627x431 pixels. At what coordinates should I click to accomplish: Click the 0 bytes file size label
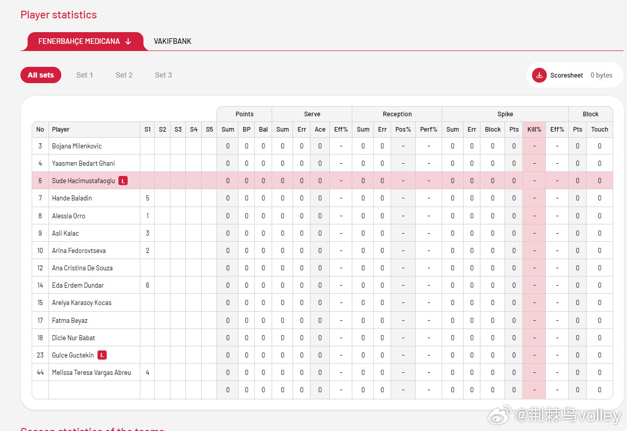601,75
